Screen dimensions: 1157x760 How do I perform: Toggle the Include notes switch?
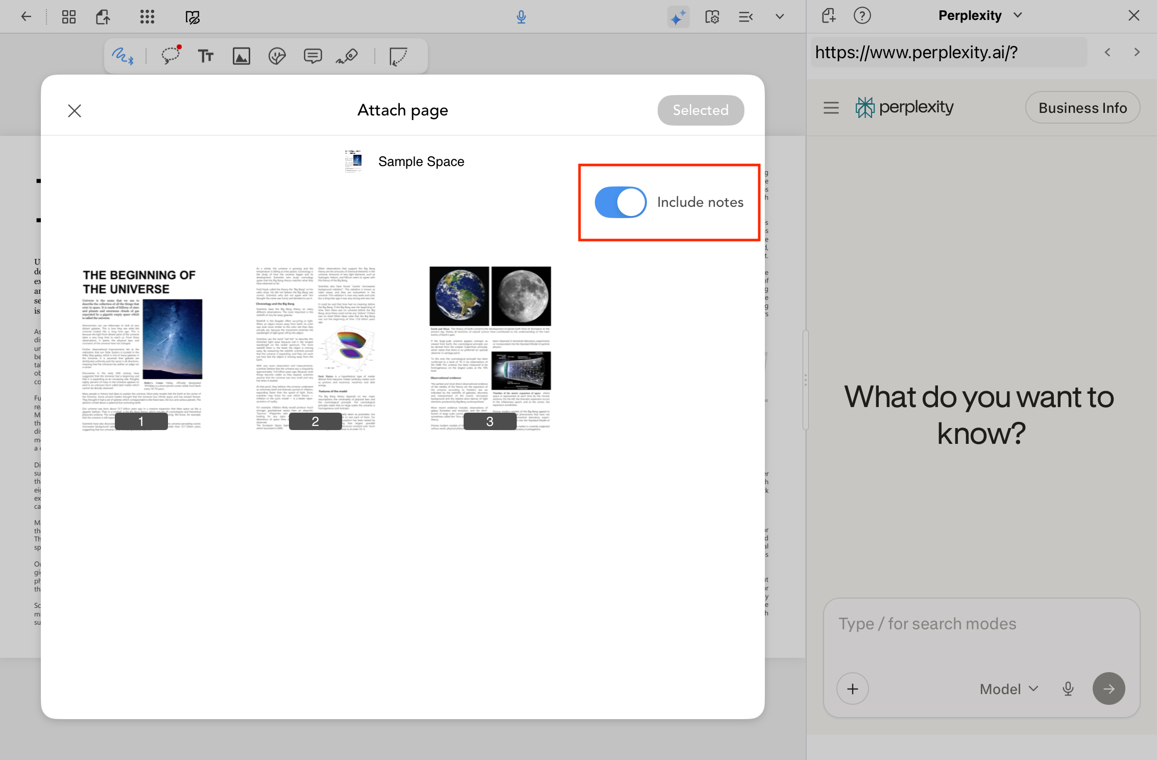620,202
